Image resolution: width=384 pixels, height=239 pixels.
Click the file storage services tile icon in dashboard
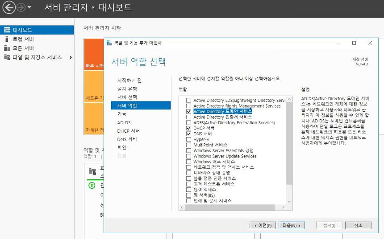click(x=92, y=172)
